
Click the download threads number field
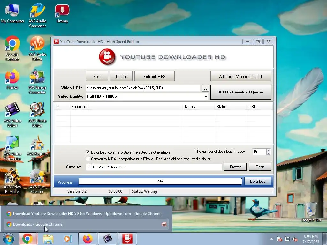(x=259, y=152)
